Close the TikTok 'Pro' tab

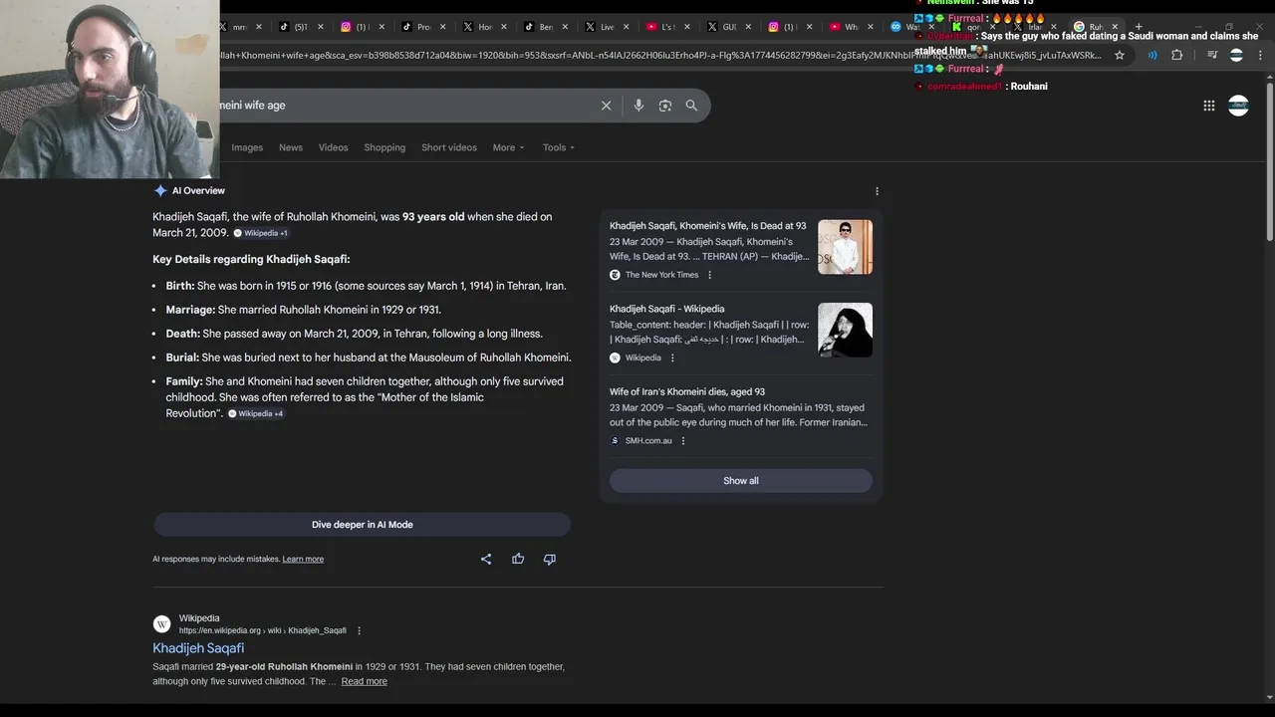point(442,27)
